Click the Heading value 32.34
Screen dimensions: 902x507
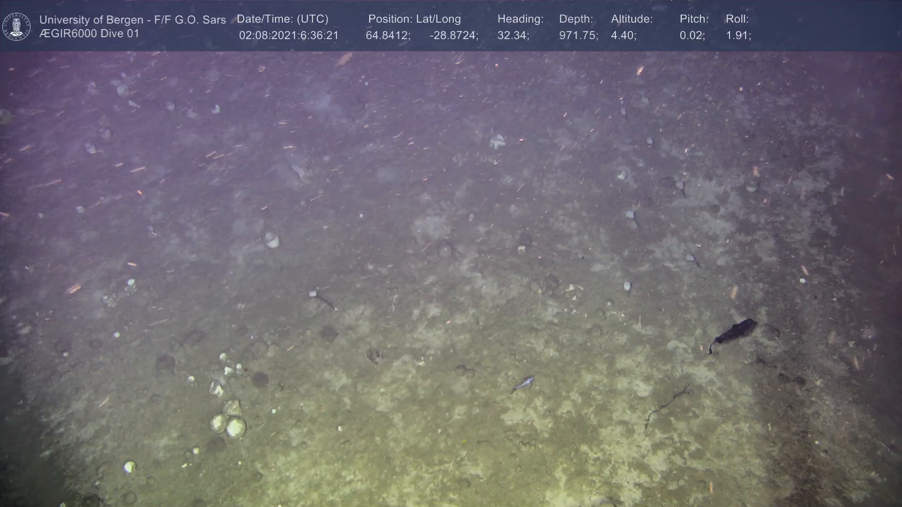(x=513, y=36)
